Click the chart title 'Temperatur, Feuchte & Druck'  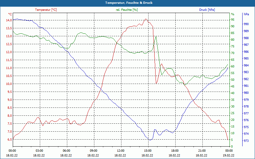[129, 3]
